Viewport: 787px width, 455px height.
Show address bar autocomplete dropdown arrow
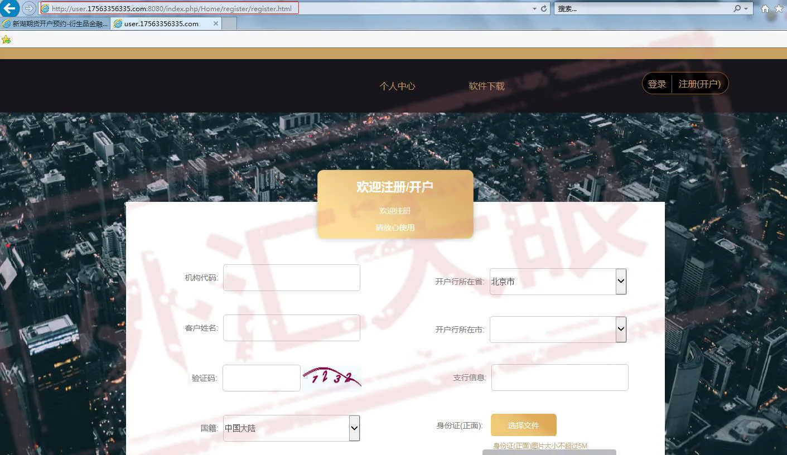coord(534,8)
